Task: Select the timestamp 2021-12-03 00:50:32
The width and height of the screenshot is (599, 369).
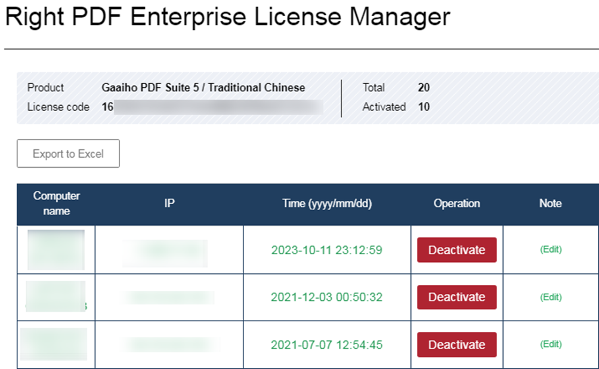Action: click(326, 297)
